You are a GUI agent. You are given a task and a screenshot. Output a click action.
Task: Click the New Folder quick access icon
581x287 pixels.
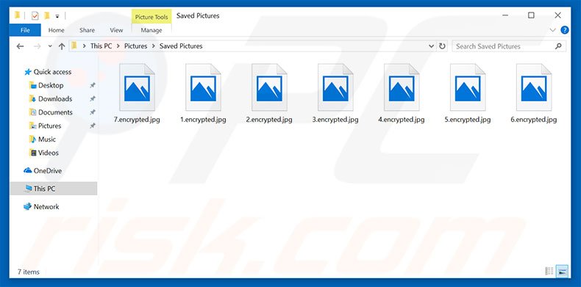pos(46,15)
